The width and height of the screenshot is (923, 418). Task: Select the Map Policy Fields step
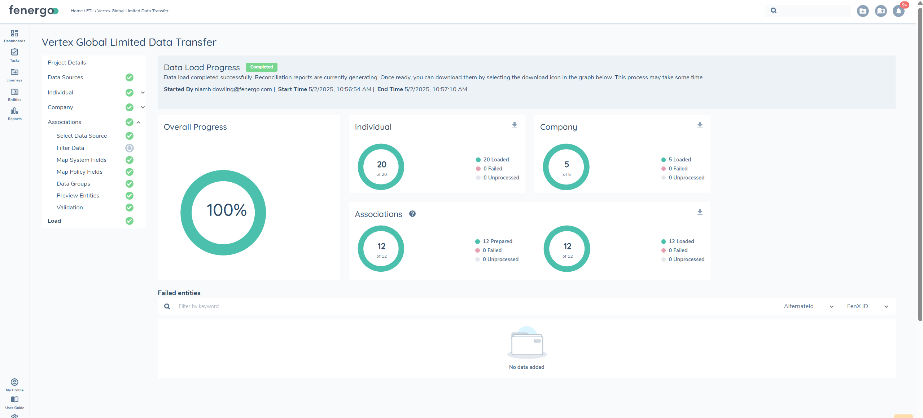[79, 172]
